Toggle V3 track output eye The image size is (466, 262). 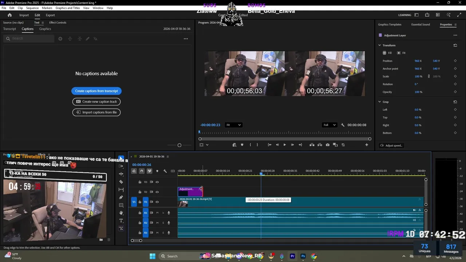tap(157, 182)
